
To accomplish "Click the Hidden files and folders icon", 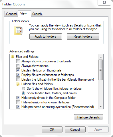I will tap(18, 84).
